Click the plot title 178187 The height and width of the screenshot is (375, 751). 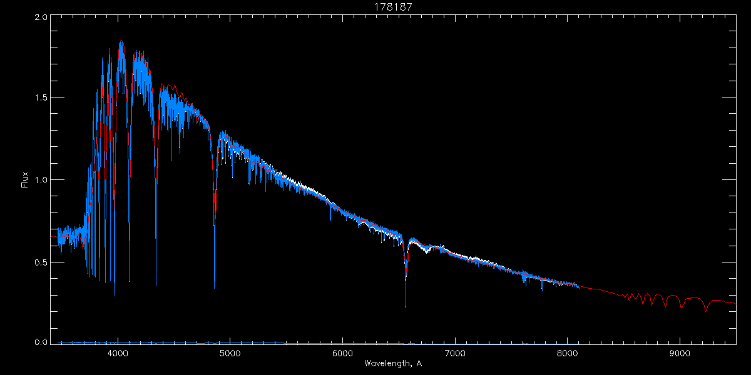(x=393, y=6)
